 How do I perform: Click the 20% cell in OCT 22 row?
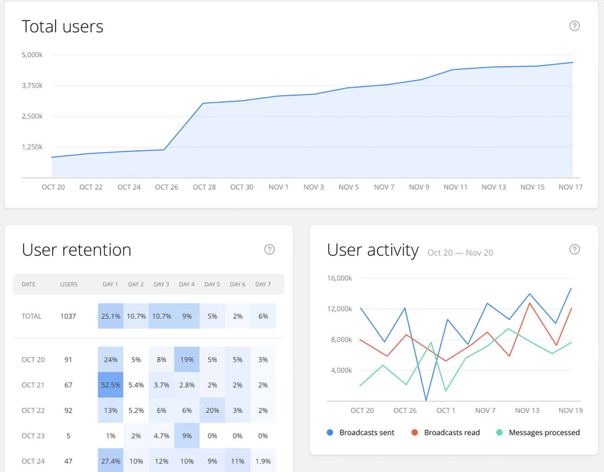pyautogui.click(x=212, y=411)
